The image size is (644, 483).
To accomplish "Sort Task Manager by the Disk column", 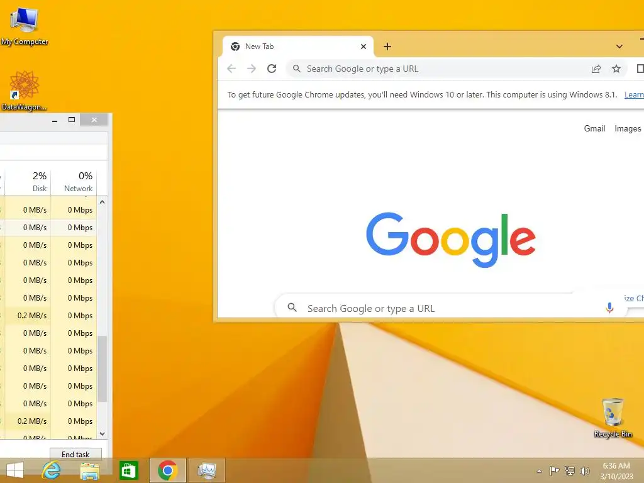I will coord(28,182).
